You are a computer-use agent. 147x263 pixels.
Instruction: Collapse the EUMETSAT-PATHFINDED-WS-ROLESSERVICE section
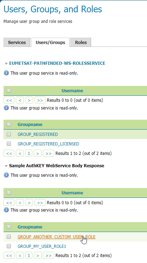click(x=6, y=64)
